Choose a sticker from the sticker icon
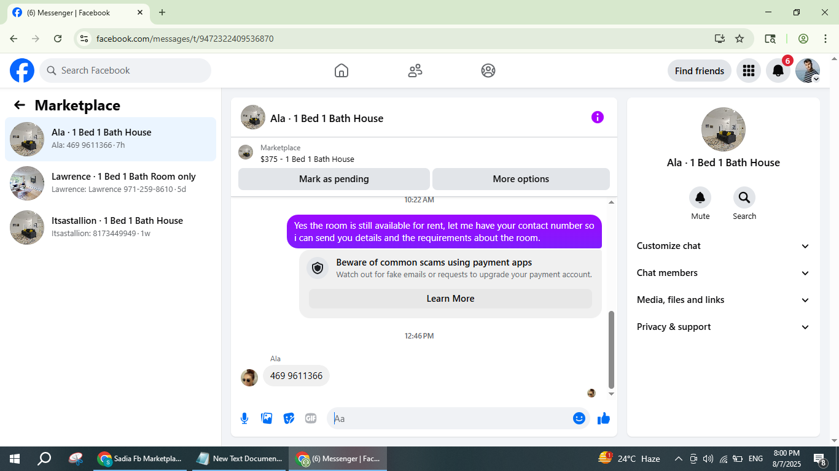Image resolution: width=839 pixels, height=471 pixels. coord(289,418)
